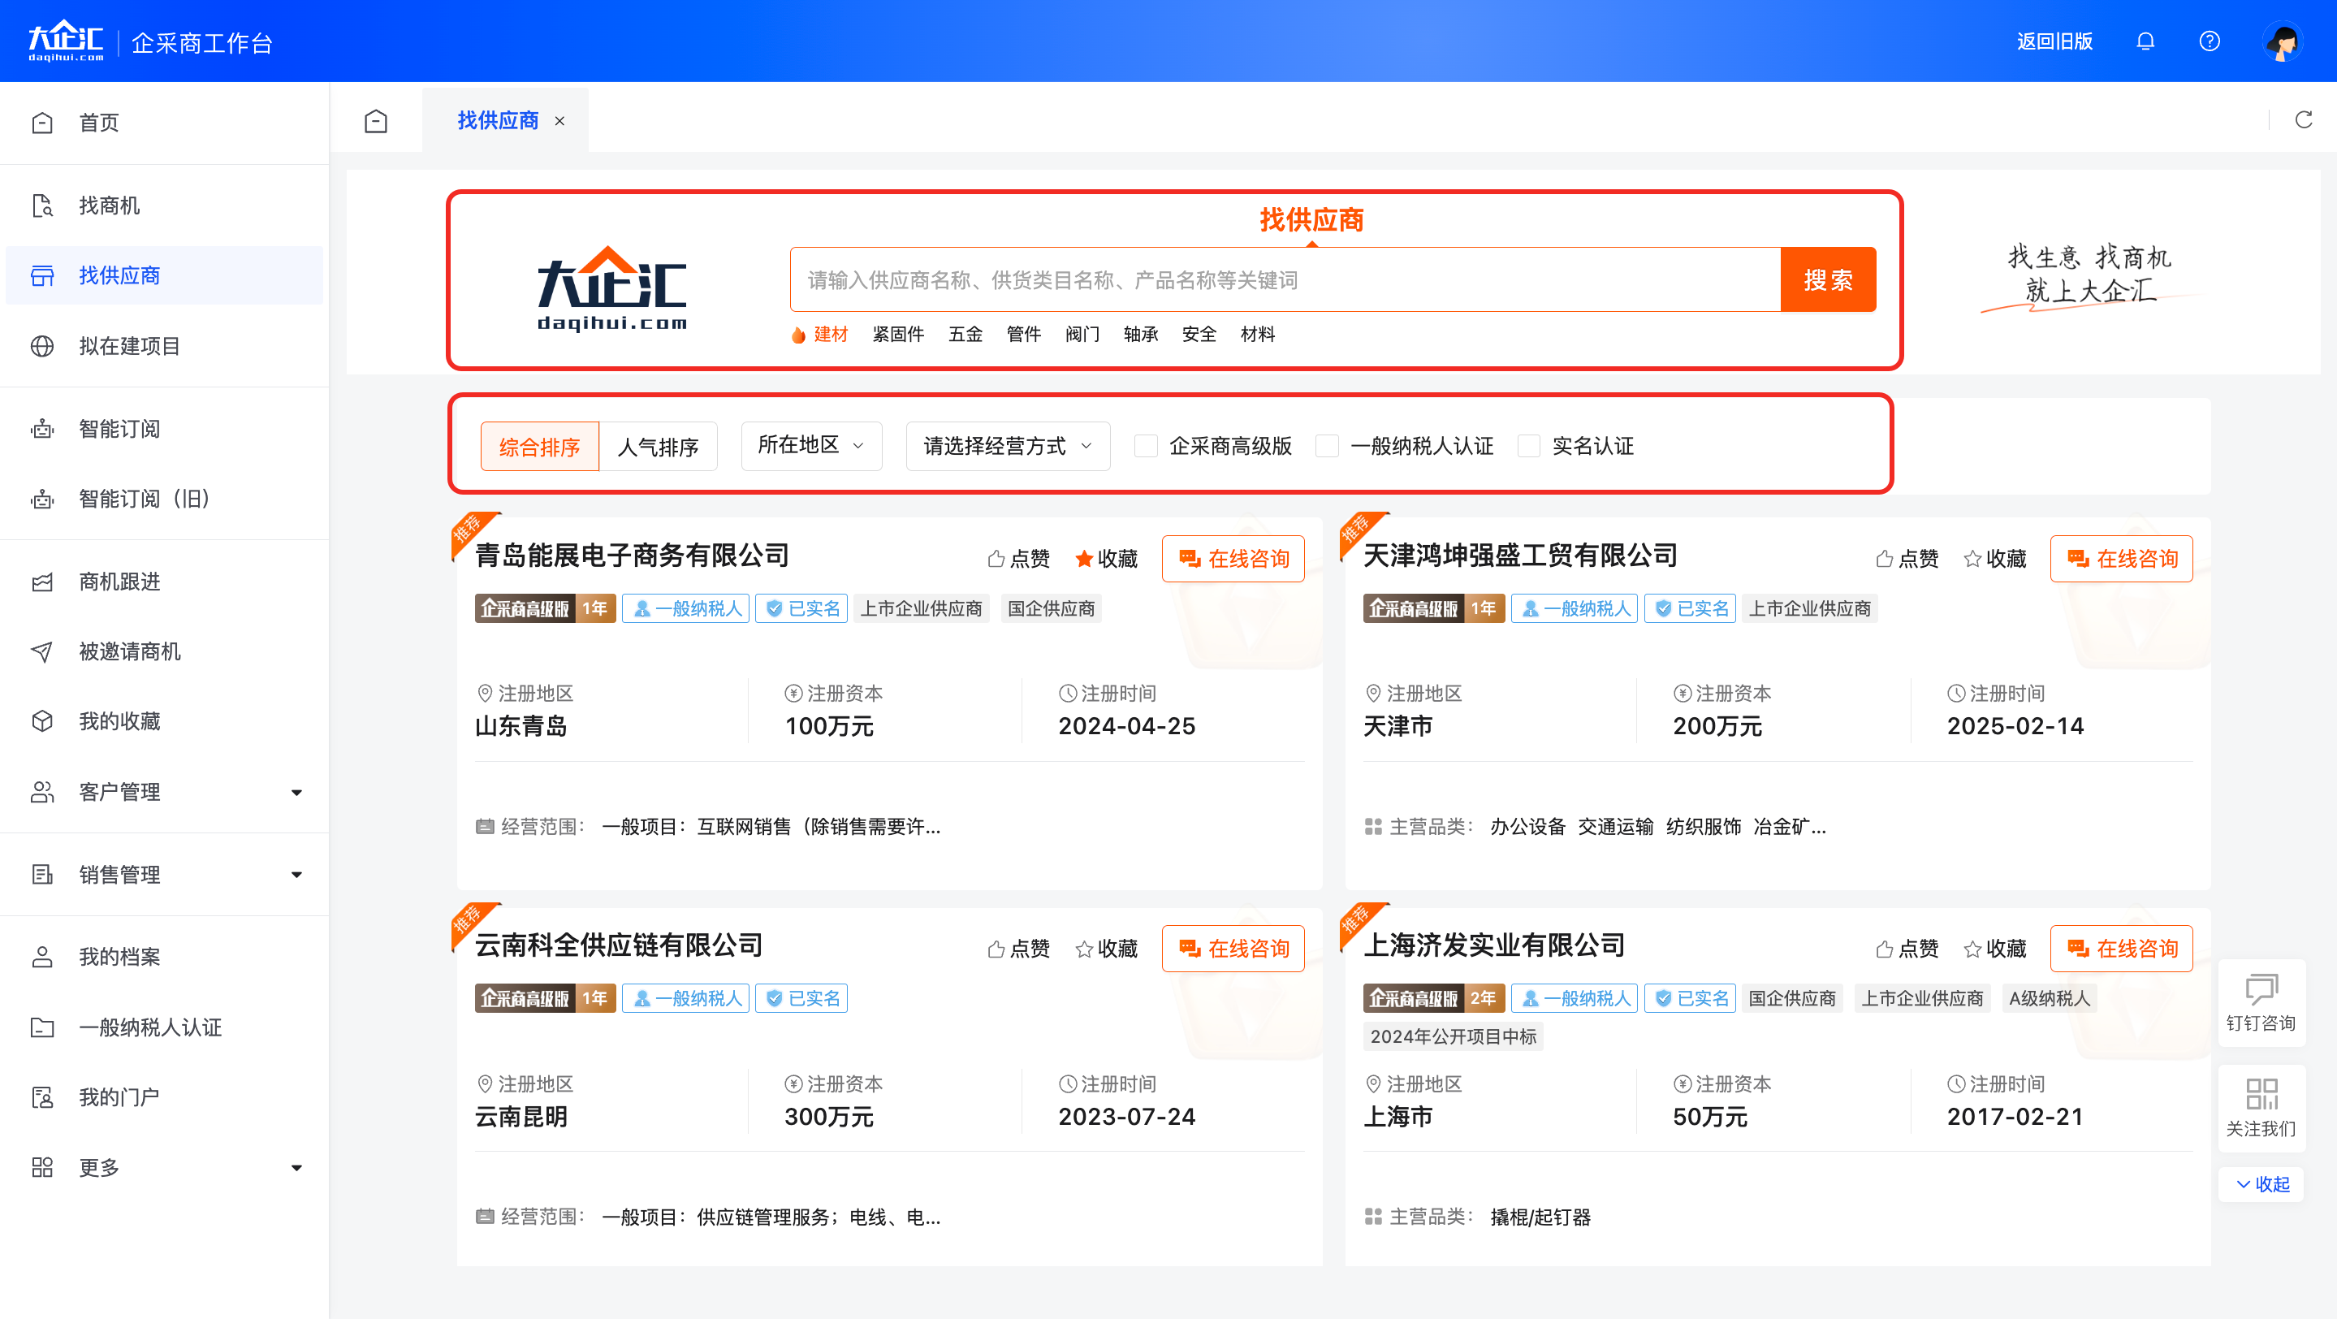
Task: Expand 销售管理 submenu
Action: tap(164, 875)
